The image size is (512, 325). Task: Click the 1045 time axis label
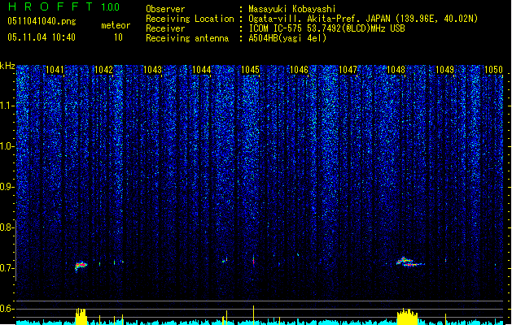(250, 70)
